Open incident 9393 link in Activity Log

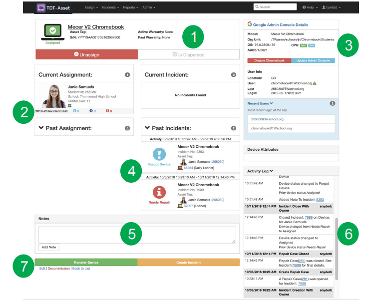pyautogui.click(x=320, y=200)
